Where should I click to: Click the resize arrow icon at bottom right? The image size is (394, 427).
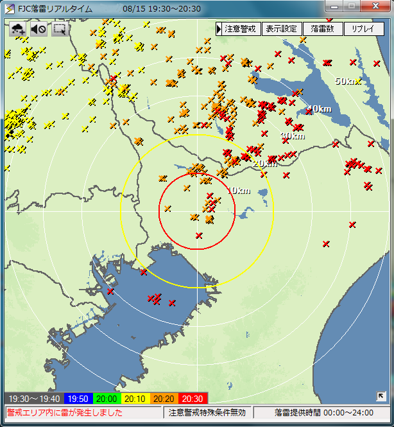[x=381, y=396]
